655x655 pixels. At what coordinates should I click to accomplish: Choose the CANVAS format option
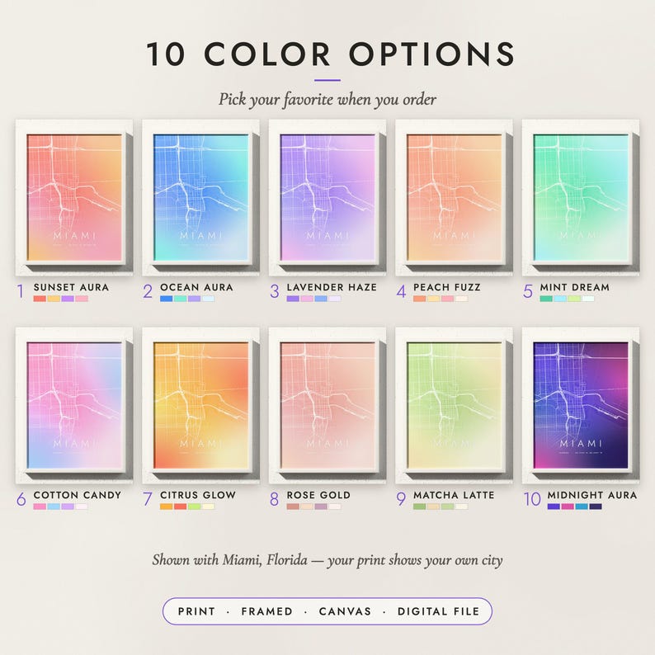click(x=345, y=611)
